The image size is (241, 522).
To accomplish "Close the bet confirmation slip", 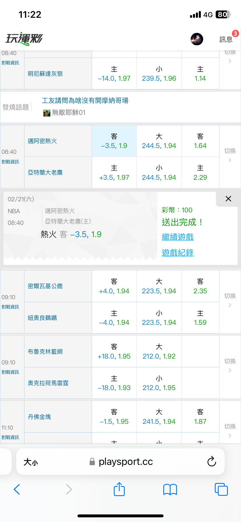I will (x=228, y=199).
